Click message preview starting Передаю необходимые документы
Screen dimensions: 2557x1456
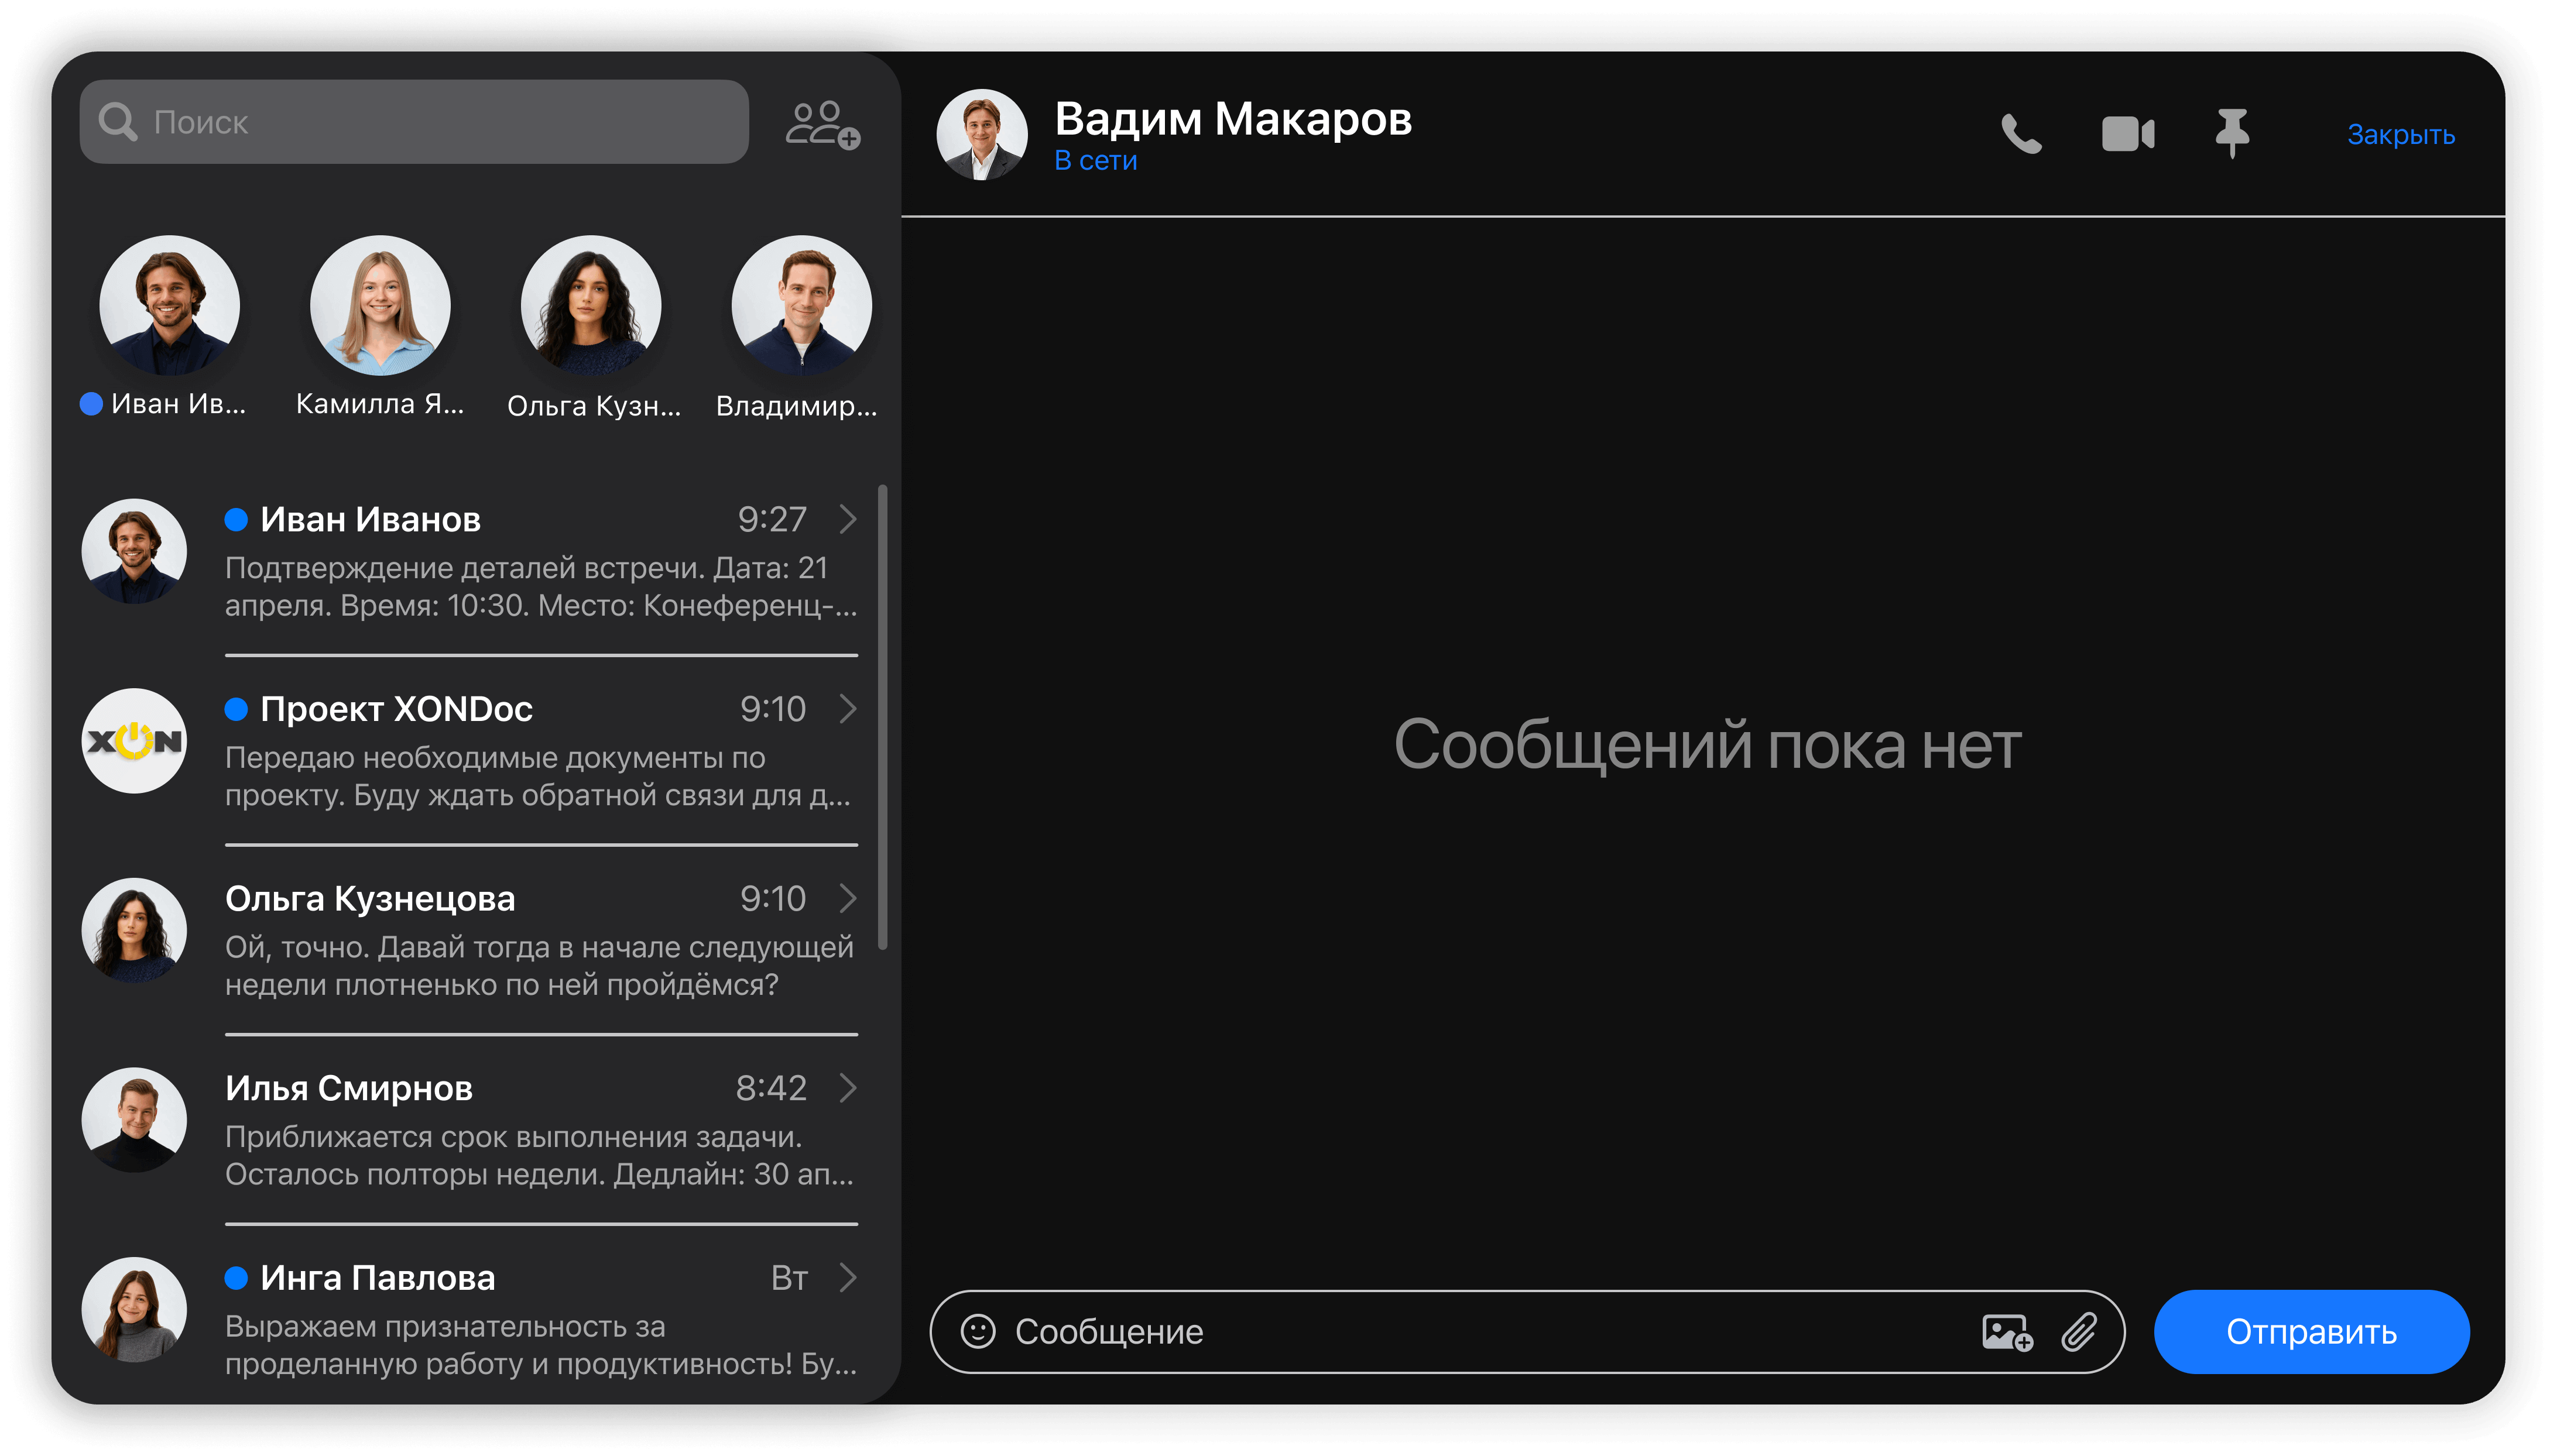point(538,776)
